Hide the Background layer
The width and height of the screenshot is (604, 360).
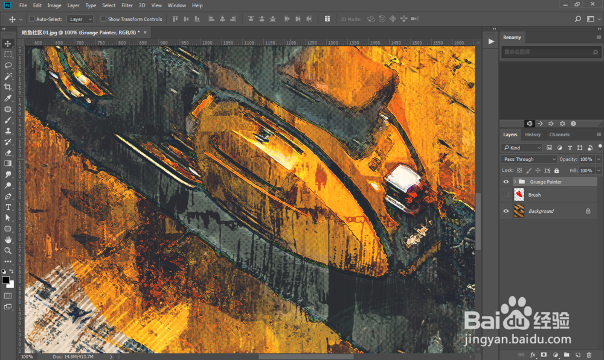(x=506, y=211)
